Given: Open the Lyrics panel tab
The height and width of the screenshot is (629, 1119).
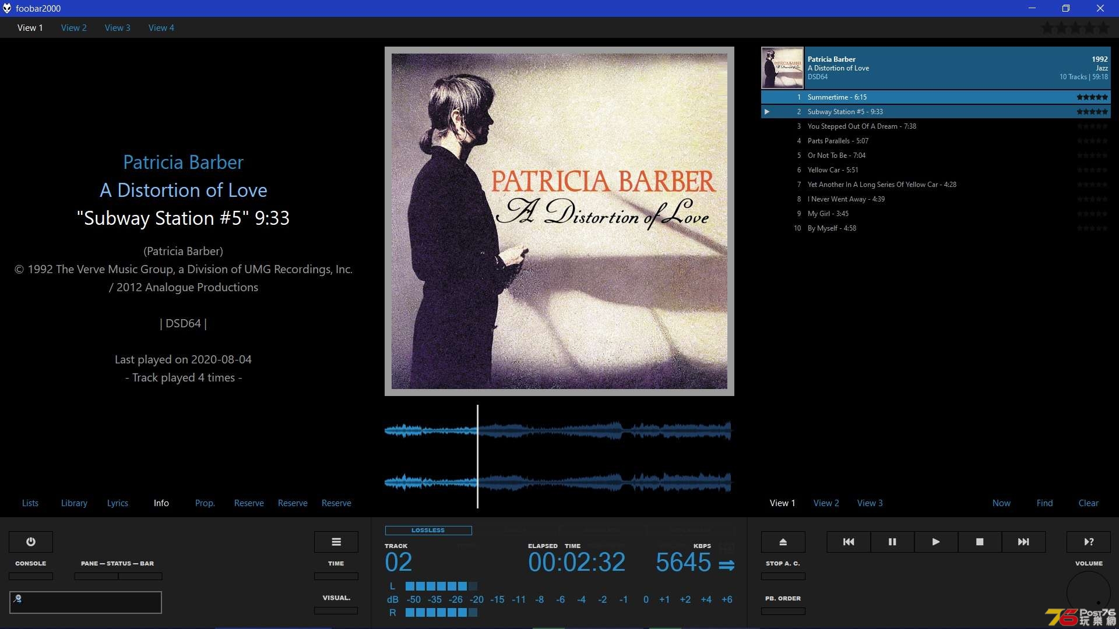Looking at the screenshot, I should 118,503.
